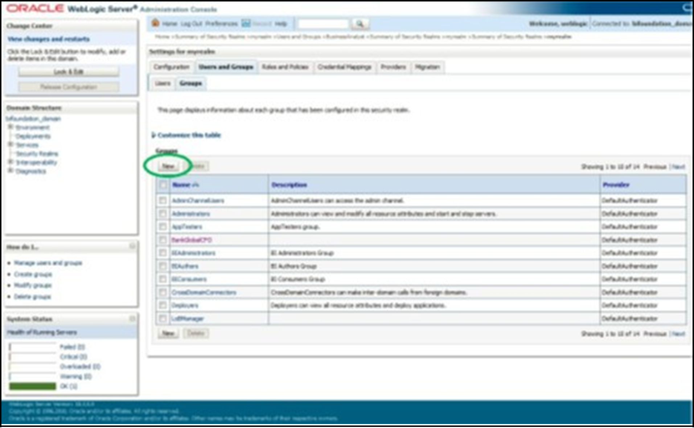Click Modify groups help link
The width and height of the screenshot is (694, 428).
[x=33, y=285]
